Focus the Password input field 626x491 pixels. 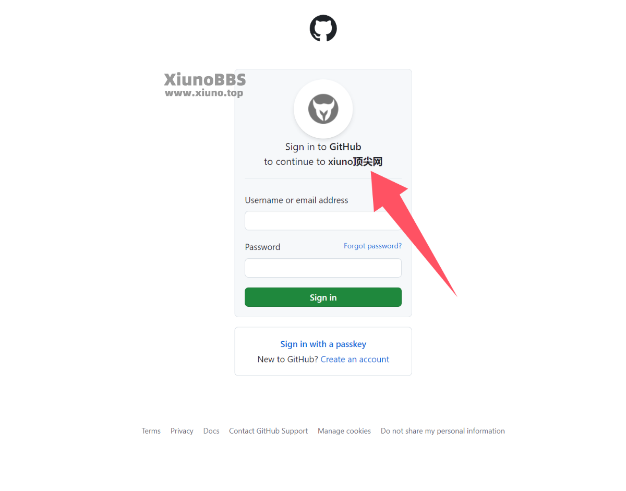tap(323, 268)
